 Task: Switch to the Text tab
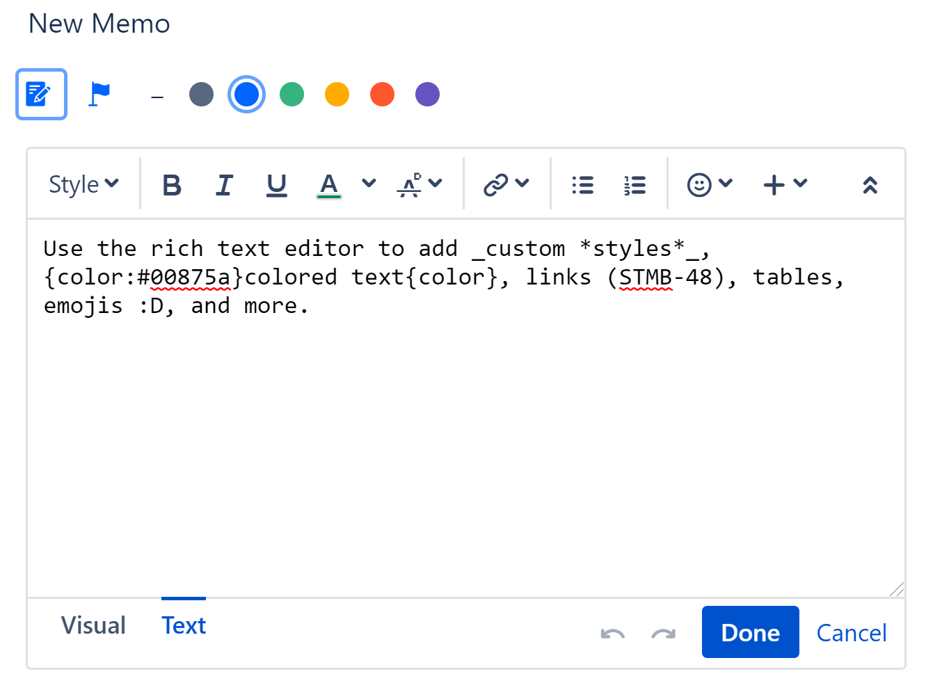(x=184, y=625)
